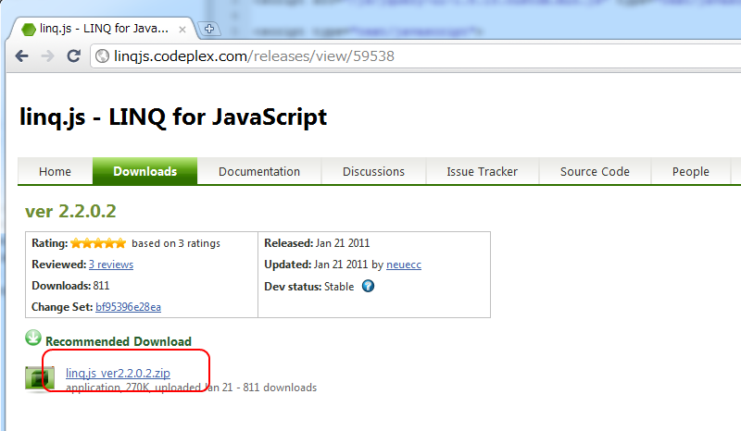This screenshot has height=431, width=741.
Task: Click the globe site info icon
Action: 102,56
